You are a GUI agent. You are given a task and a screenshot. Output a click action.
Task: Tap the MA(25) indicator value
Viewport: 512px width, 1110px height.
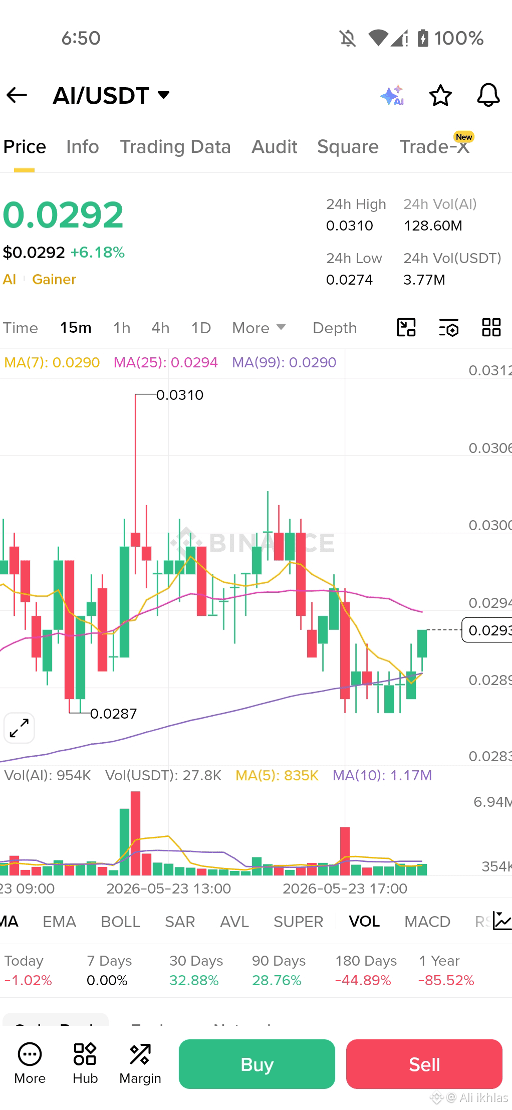coord(166,362)
